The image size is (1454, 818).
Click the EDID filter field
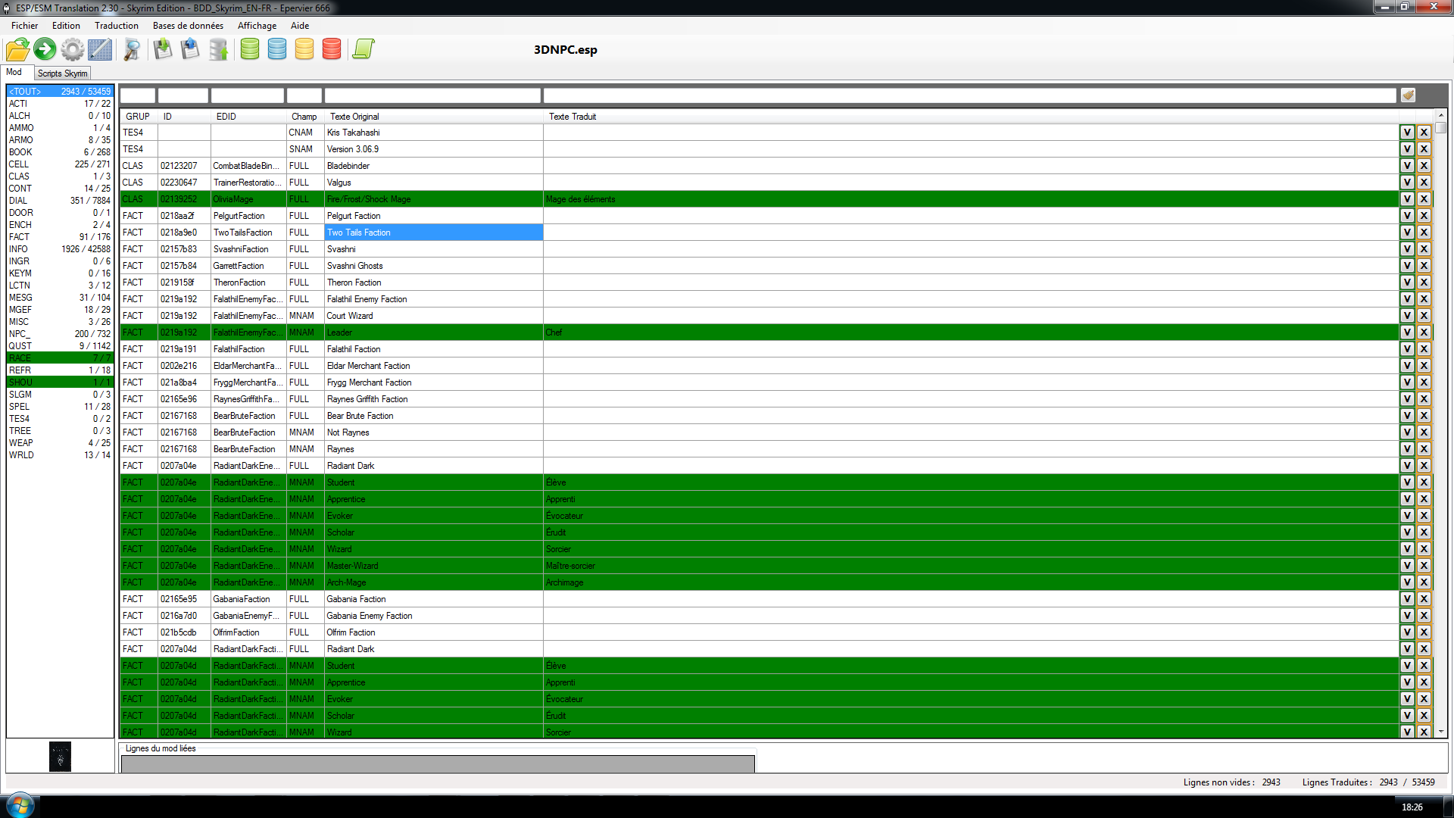248,95
